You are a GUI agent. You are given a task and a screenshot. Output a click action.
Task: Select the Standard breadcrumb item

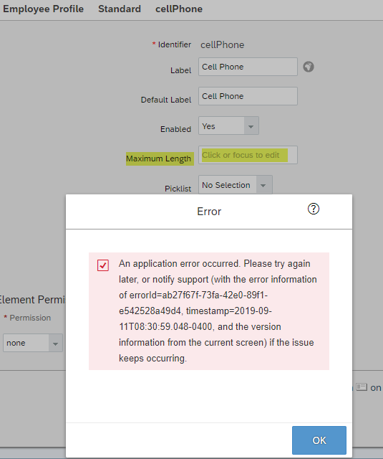tap(120, 9)
